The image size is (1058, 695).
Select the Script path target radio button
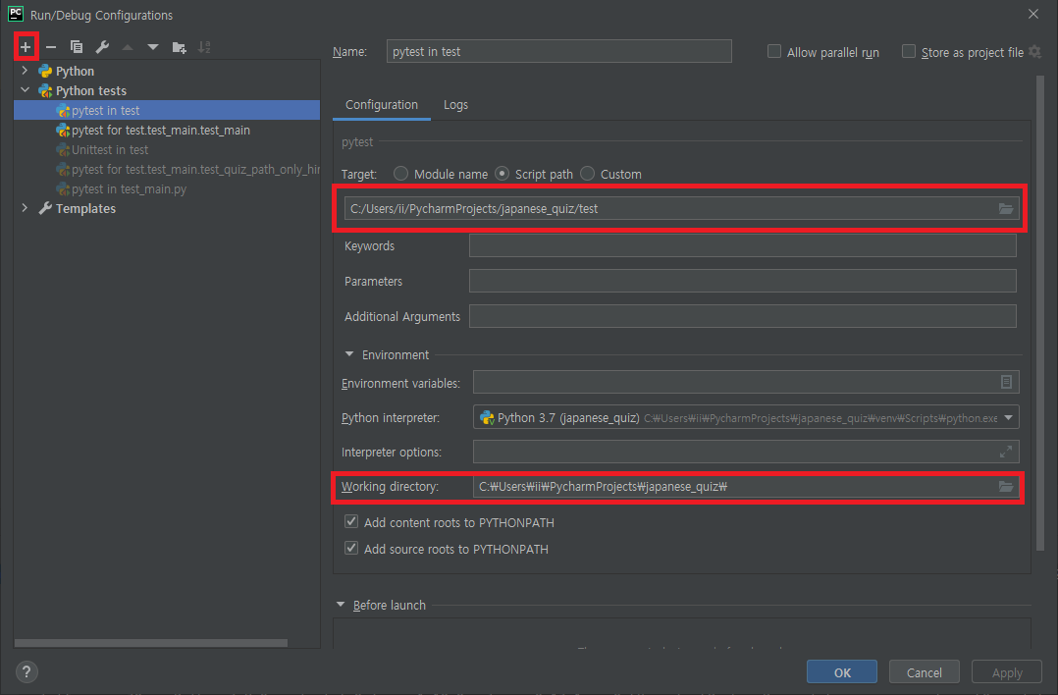[x=503, y=174]
